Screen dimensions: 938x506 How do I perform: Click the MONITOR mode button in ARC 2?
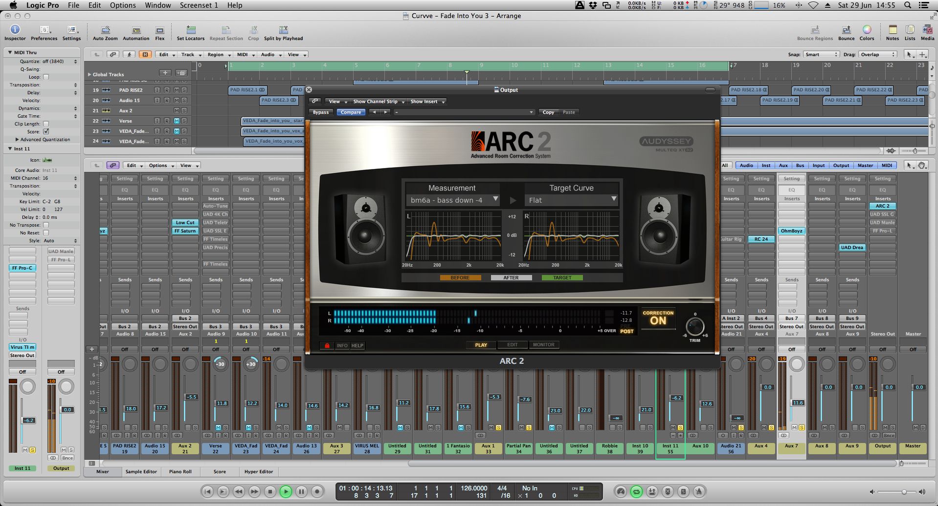[543, 344]
